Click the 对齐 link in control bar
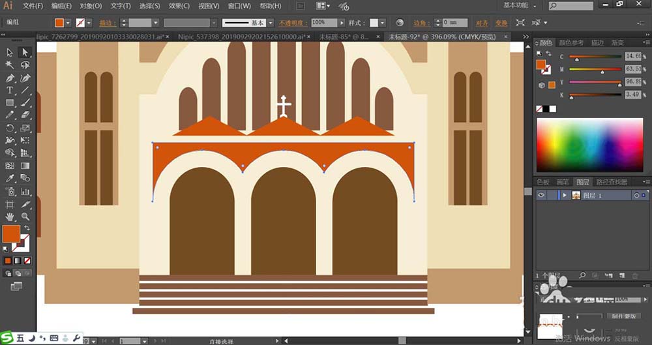 (x=481, y=23)
